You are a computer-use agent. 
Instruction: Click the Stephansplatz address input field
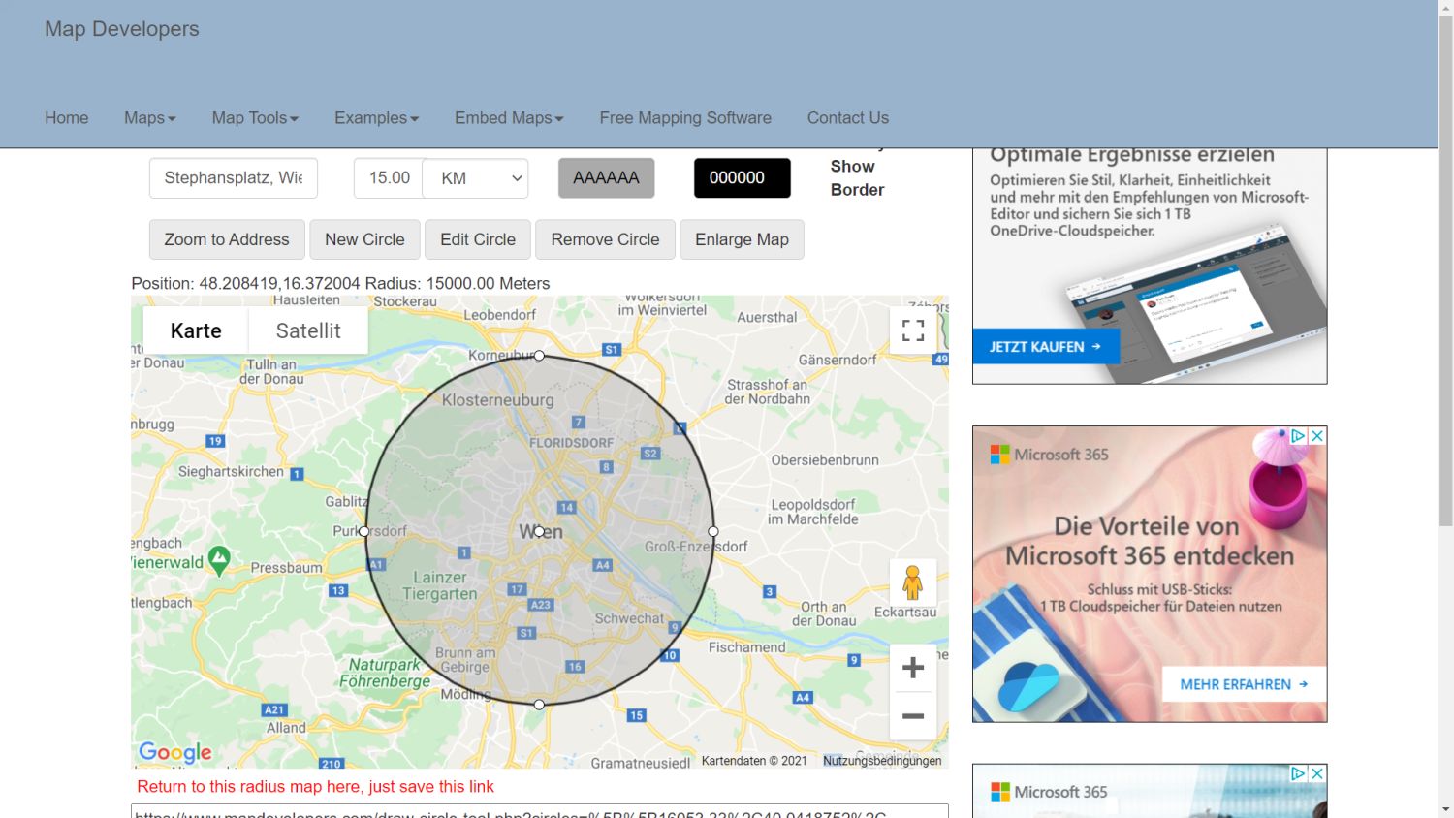234,178
